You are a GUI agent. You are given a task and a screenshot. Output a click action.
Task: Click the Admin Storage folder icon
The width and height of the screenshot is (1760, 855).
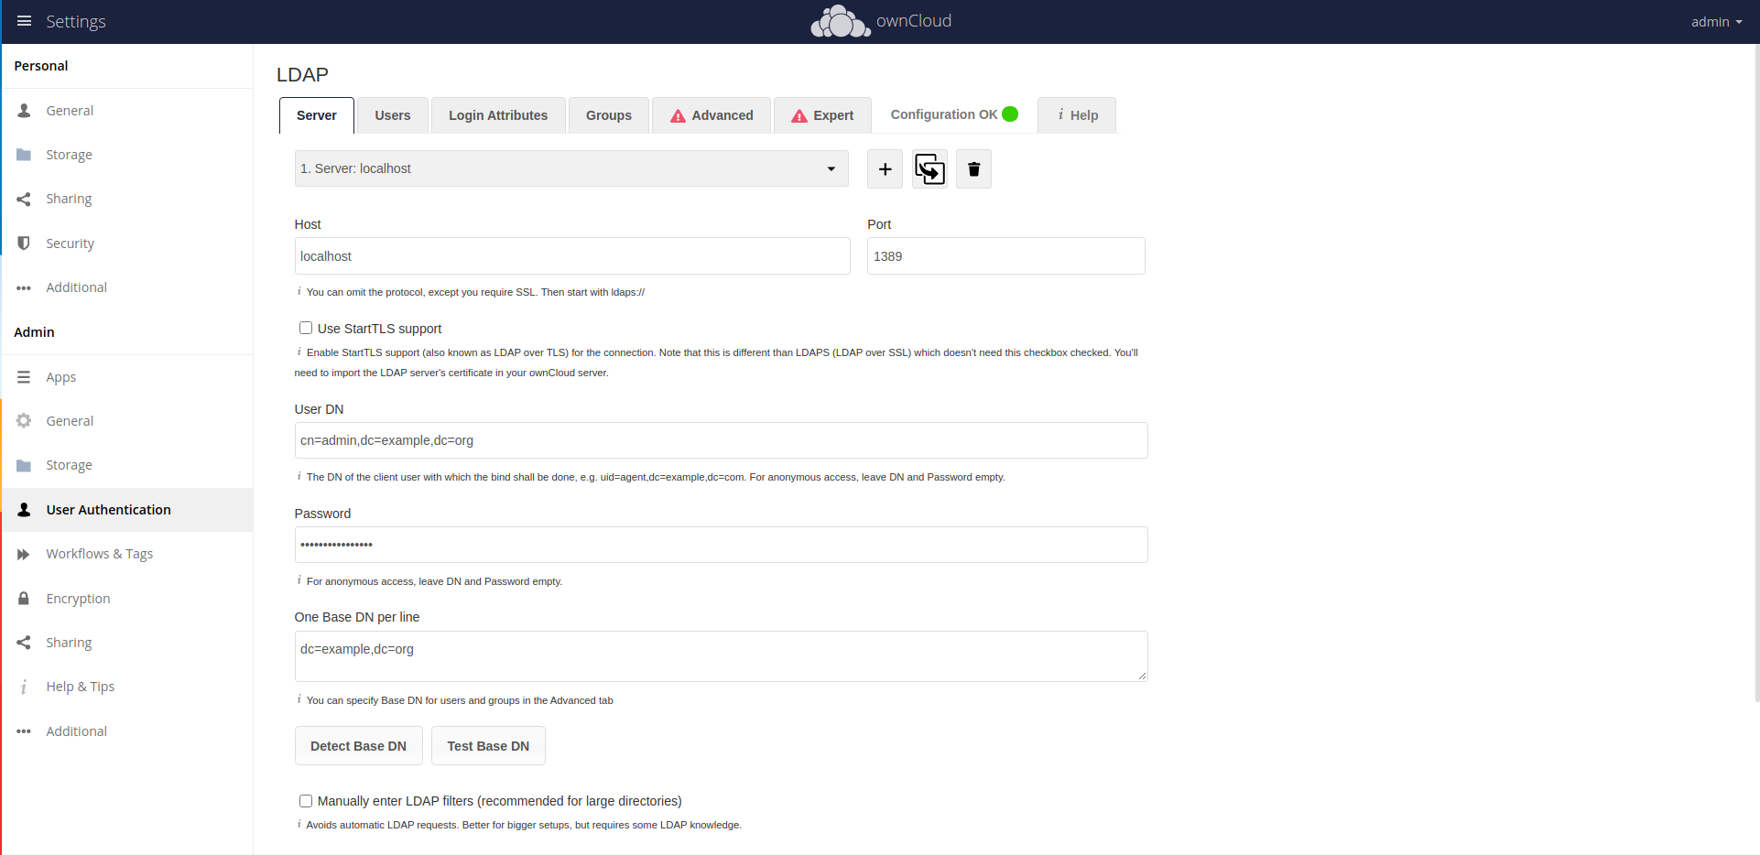(24, 465)
